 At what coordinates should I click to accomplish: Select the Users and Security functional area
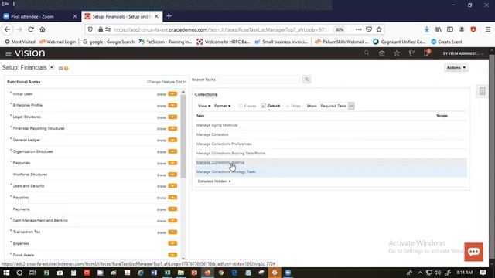coord(29,186)
